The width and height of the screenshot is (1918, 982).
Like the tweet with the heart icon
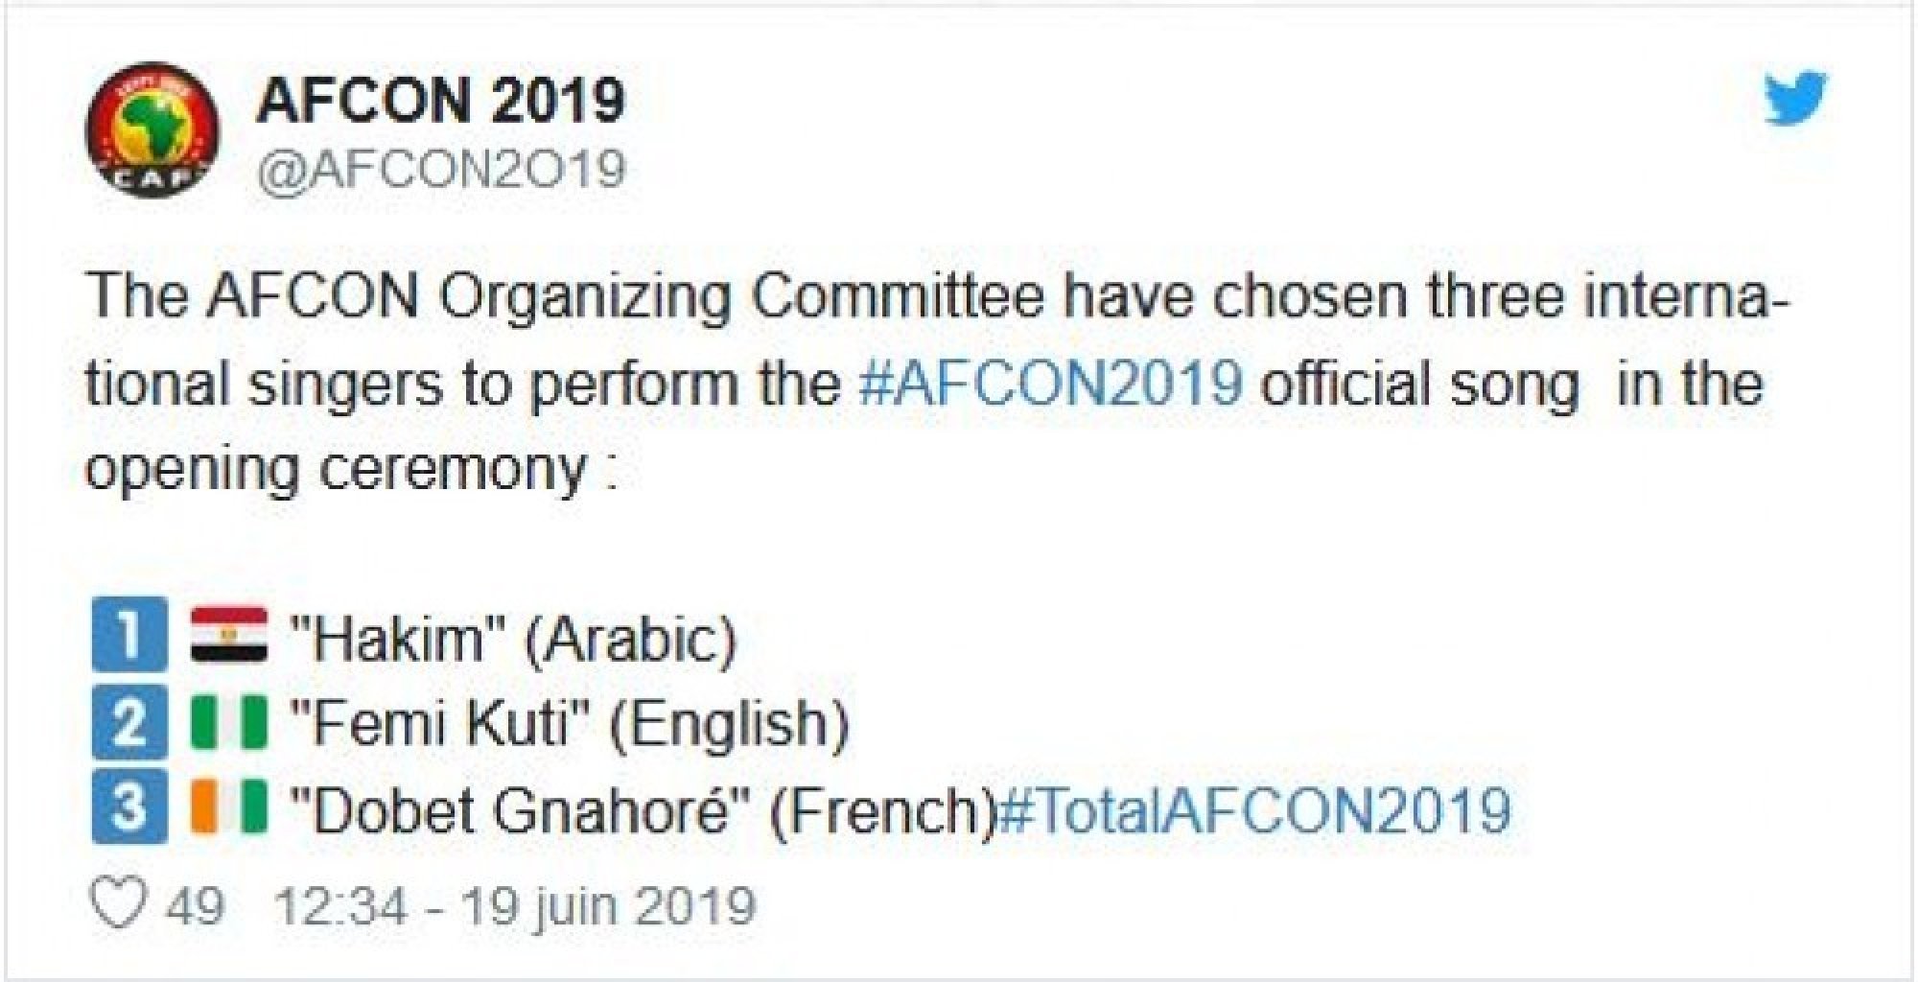(119, 904)
